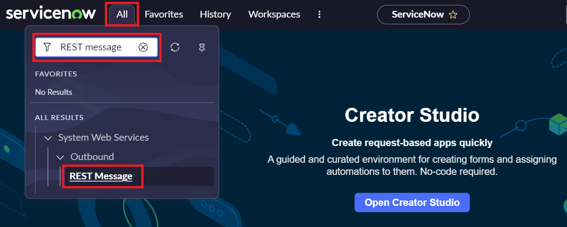This screenshot has width=567, height=227.
Task: Click the refresh menu icon
Action: click(x=175, y=47)
